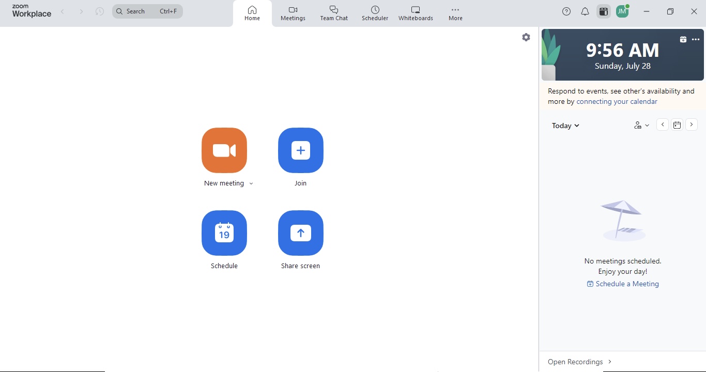Viewport: 706px width, 372px height.
Task: Click the Open Recordings link
Action: coord(575,362)
